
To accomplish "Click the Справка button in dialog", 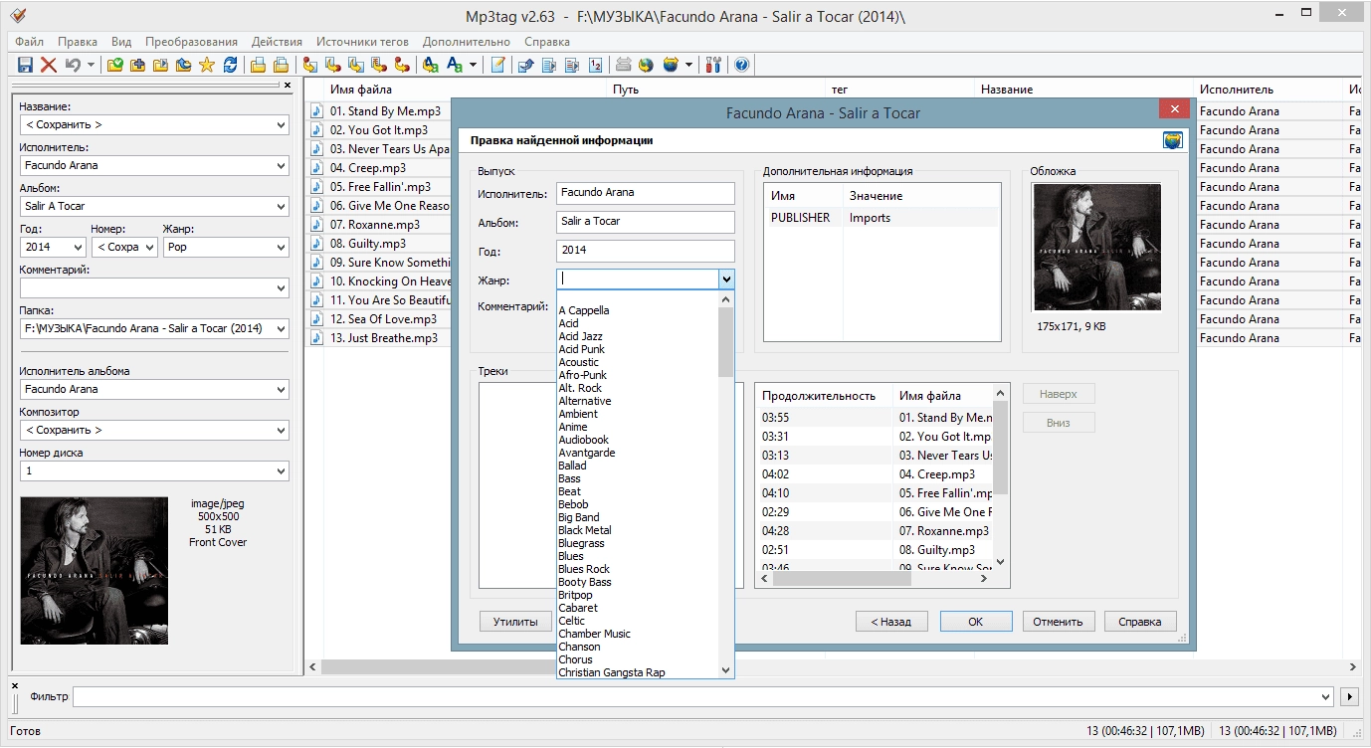I will (x=1140, y=622).
